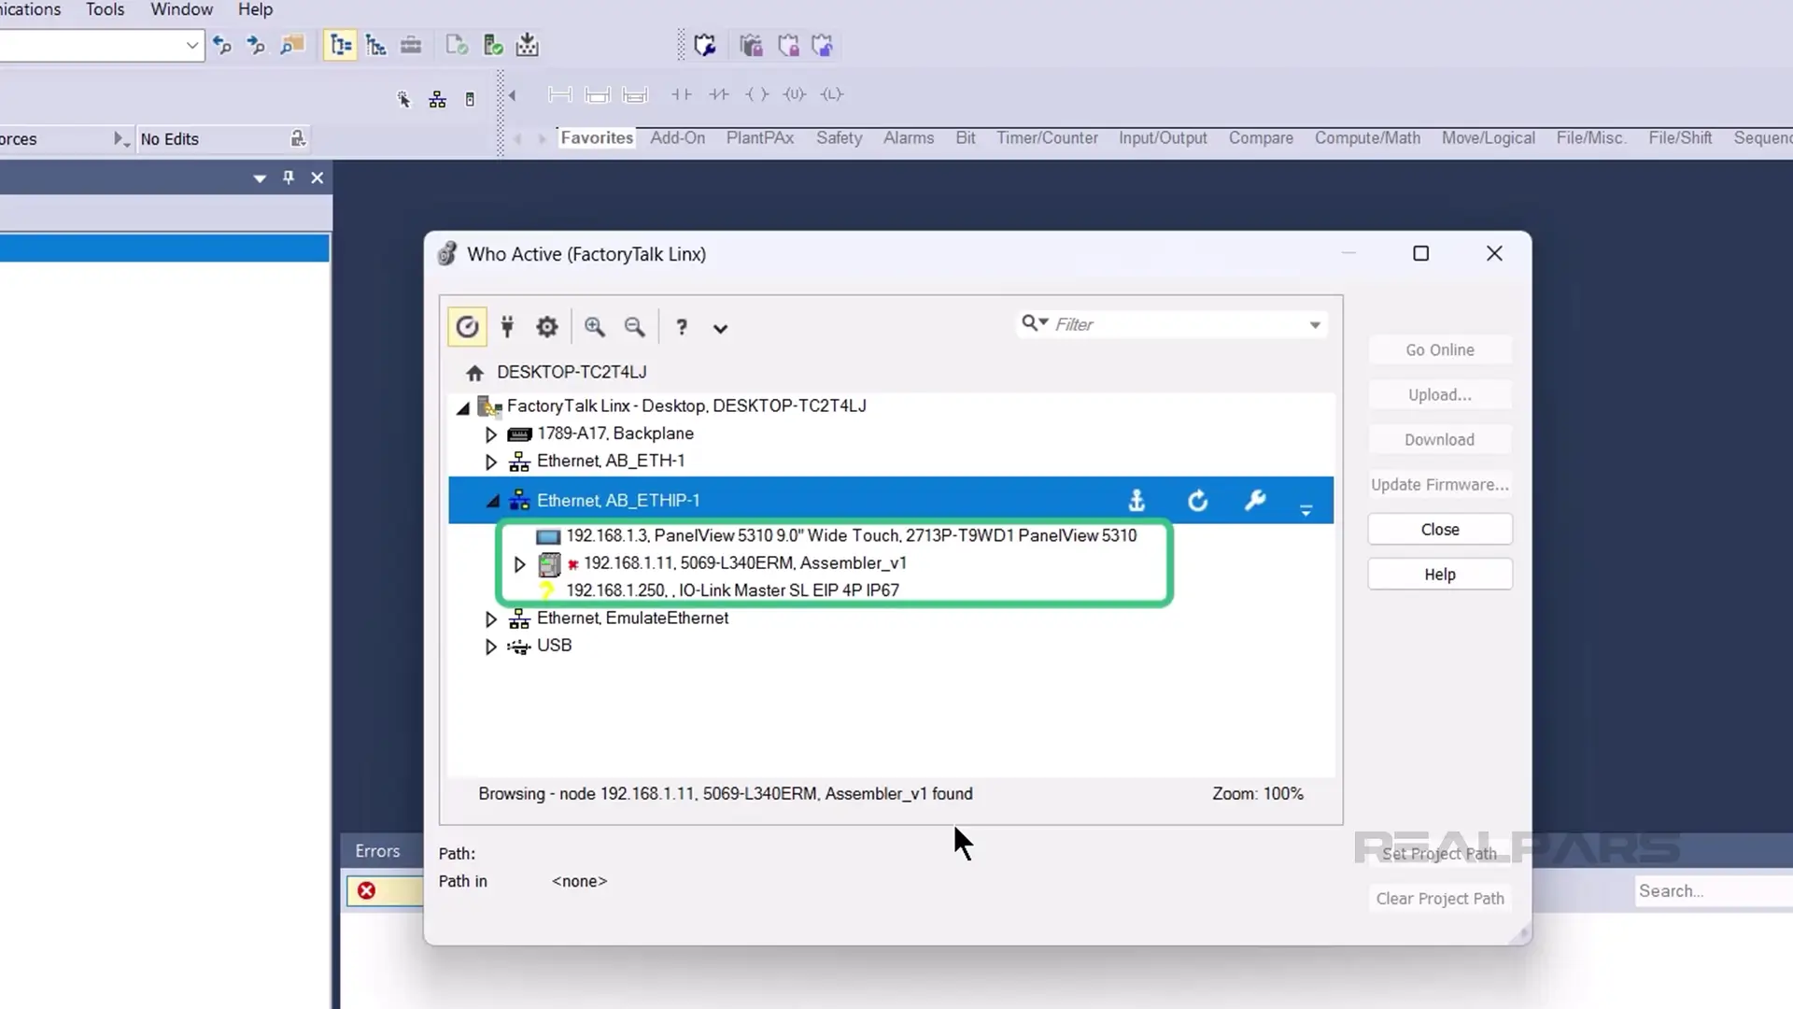Screen dimensions: 1793x1009
Task: Insert Output Unlatch (U) coil instruction
Action: click(795, 94)
